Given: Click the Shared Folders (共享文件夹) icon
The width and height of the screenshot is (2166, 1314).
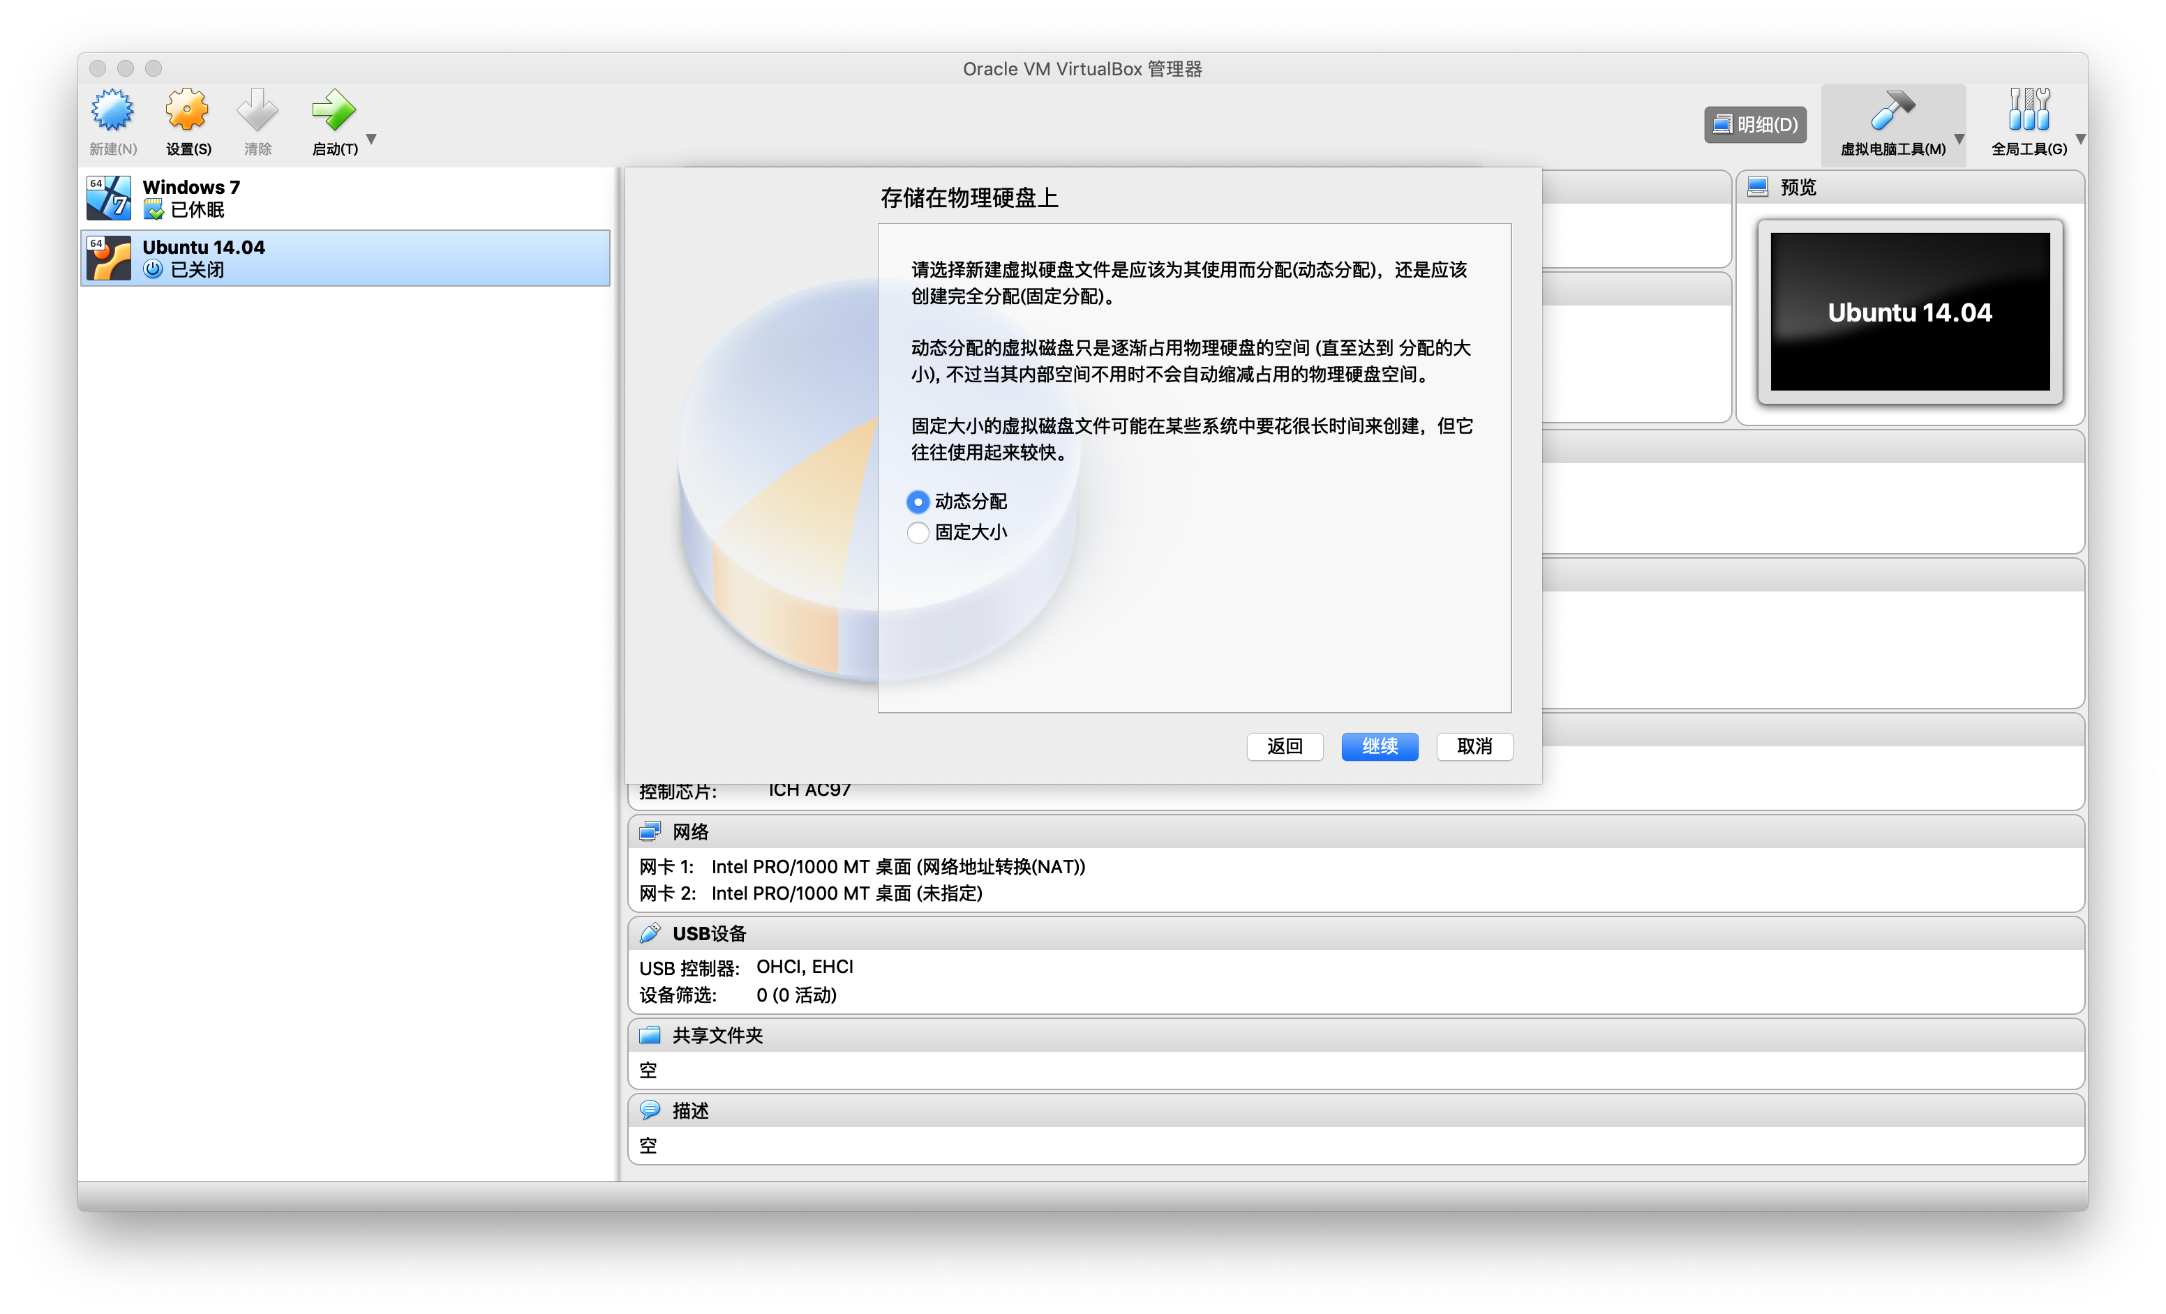Looking at the screenshot, I should coord(650,1035).
